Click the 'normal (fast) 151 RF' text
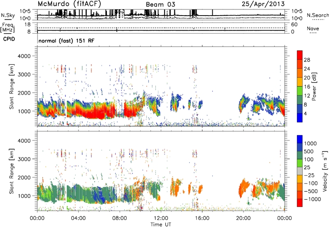This screenshot has width=329, height=227. tap(66, 41)
